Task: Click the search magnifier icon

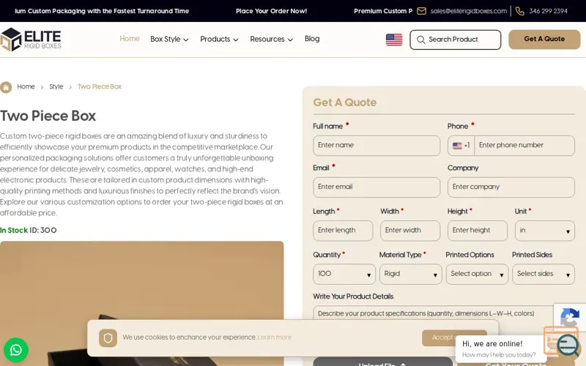Action: 420,40
